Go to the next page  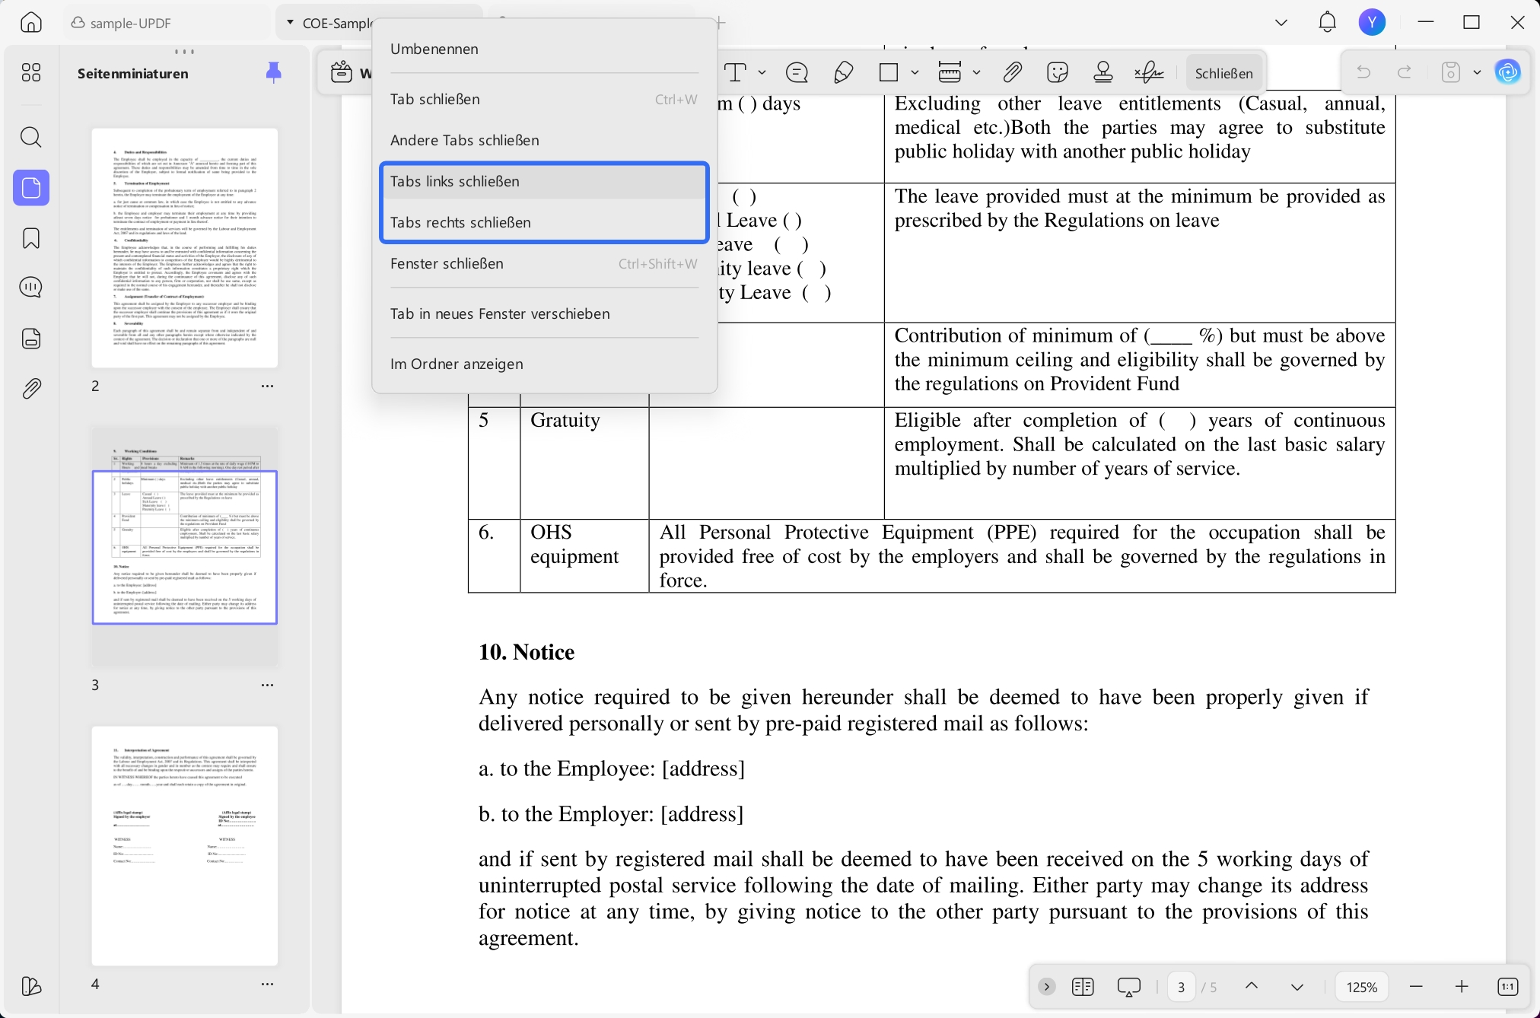coord(1297,988)
